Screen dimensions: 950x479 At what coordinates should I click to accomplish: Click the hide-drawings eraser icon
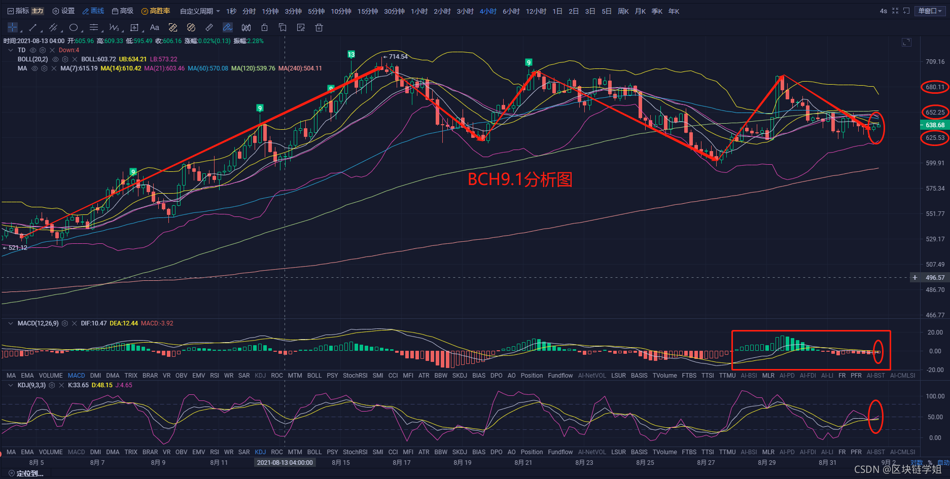[191, 27]
